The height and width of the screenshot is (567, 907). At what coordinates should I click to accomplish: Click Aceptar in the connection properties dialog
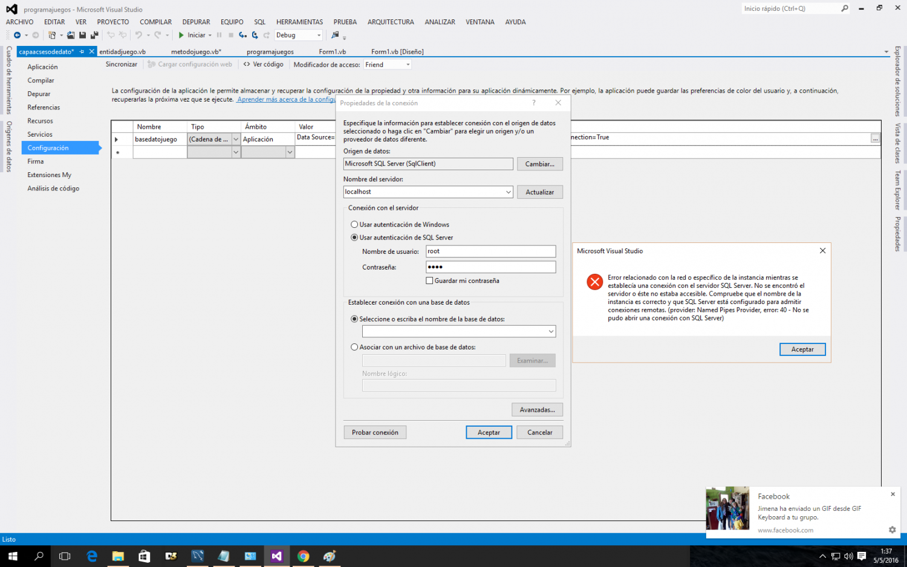tap(489, 432)
